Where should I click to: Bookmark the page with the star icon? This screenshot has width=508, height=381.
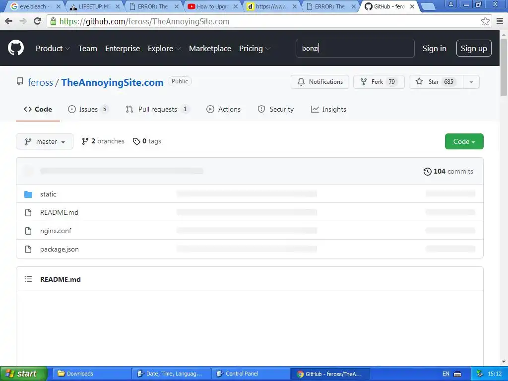click(x=485, y=21)
